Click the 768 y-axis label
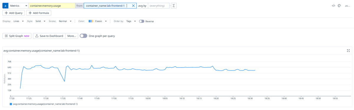354x110 pixels. click(9, 62)
